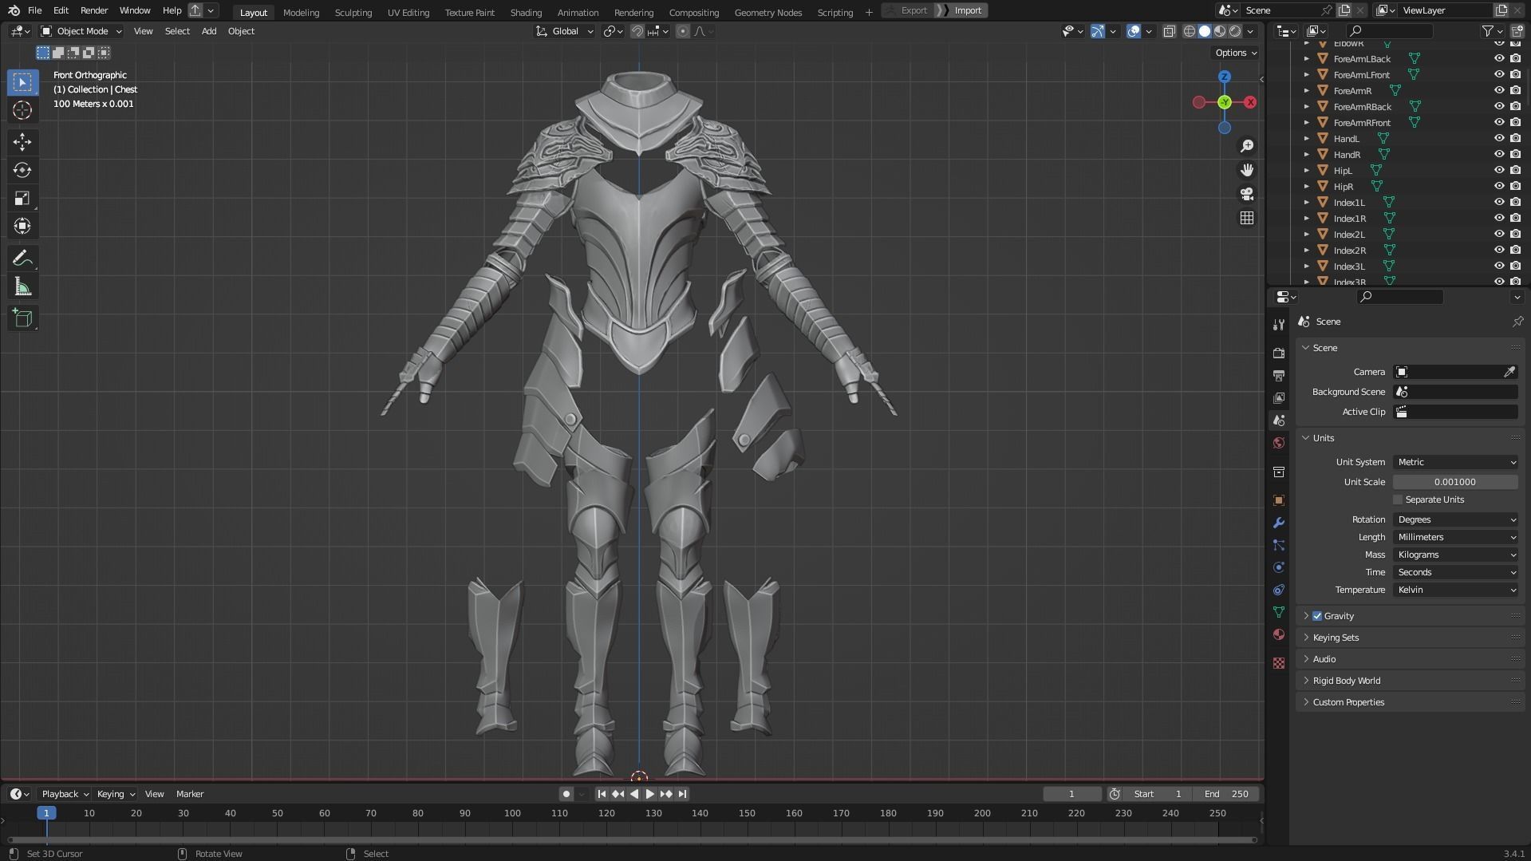
Task: Open the Material properties tab
Action: click(x=1279, y=634)
